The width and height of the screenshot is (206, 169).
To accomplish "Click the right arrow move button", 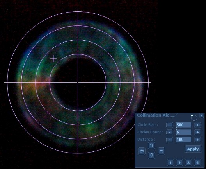I will 162,151.
